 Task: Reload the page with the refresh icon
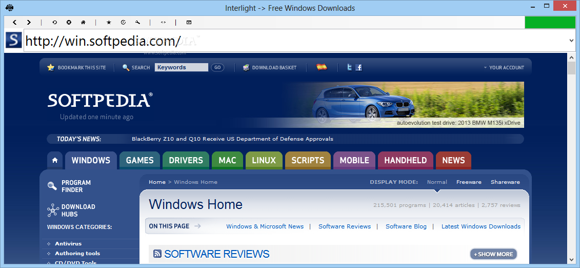click(55, 22)
